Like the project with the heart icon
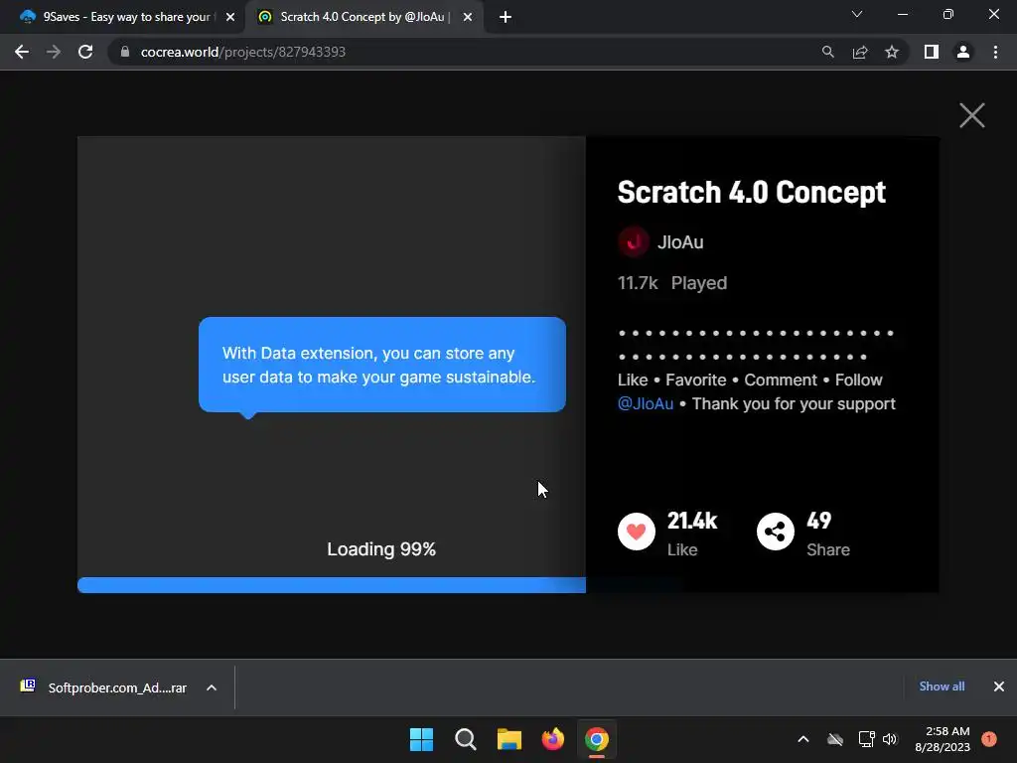1017x763 pixels. point(637,532)
